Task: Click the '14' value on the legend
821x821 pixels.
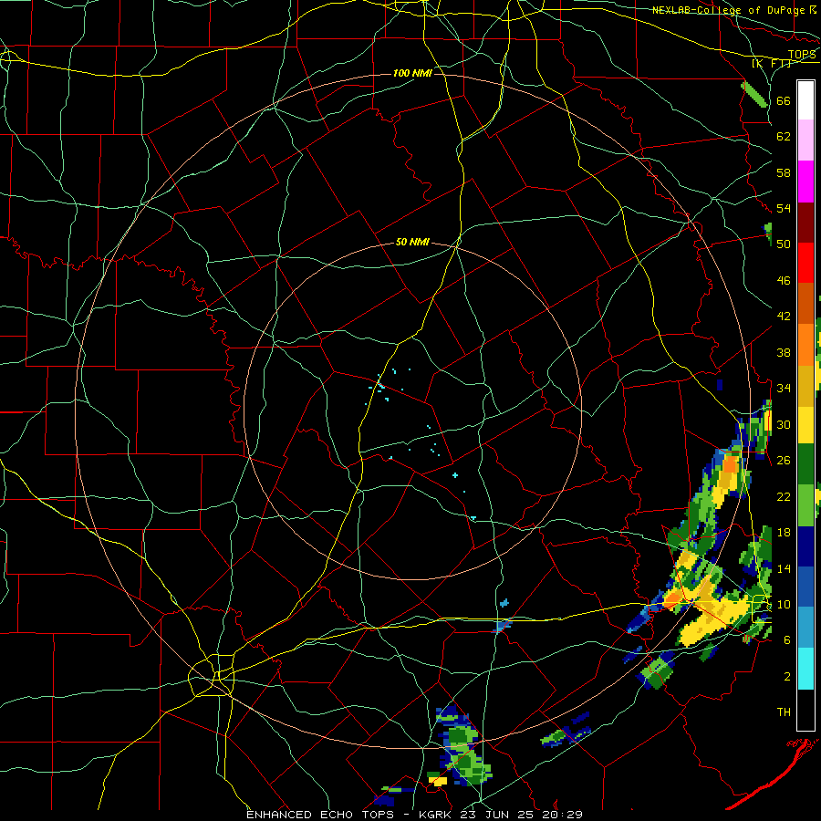Action: [x=784, y=568]
